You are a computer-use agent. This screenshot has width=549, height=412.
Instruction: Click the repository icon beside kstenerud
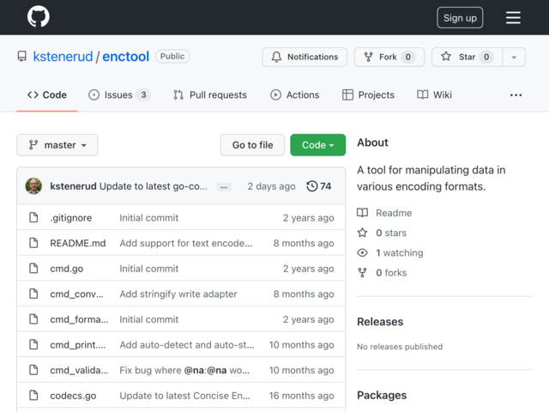click(22, 57)
